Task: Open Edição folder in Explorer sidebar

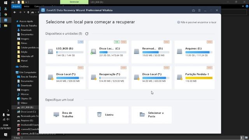Action: click(22, 52)
